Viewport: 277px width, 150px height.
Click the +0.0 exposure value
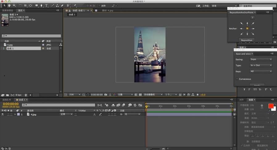(x=203, y=95)
